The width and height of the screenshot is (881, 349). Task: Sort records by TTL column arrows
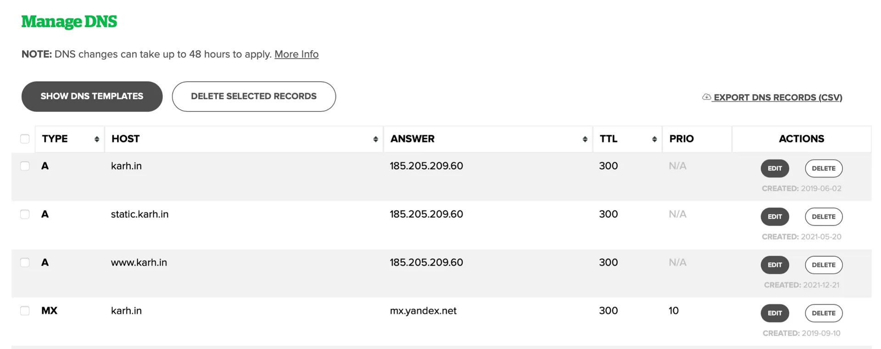tap(654, 139)
